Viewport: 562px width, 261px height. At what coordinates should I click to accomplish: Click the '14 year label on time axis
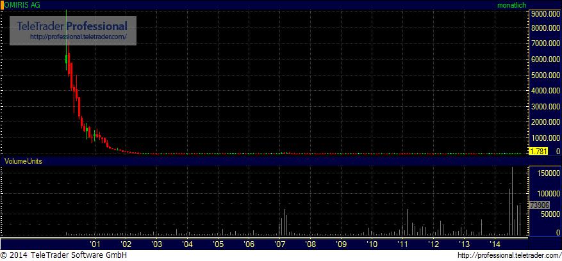coord(495,244)
